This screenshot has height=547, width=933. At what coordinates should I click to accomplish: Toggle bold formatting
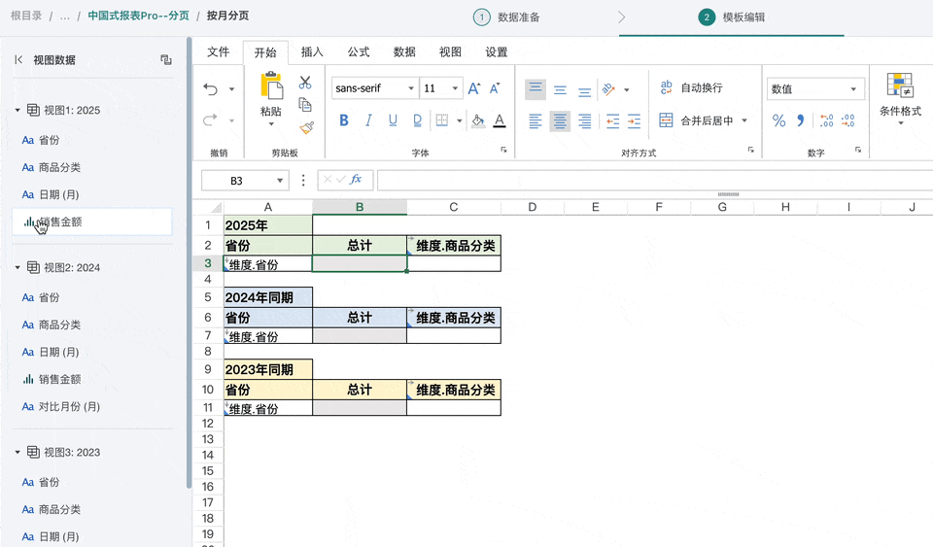[x=344, y=120]
